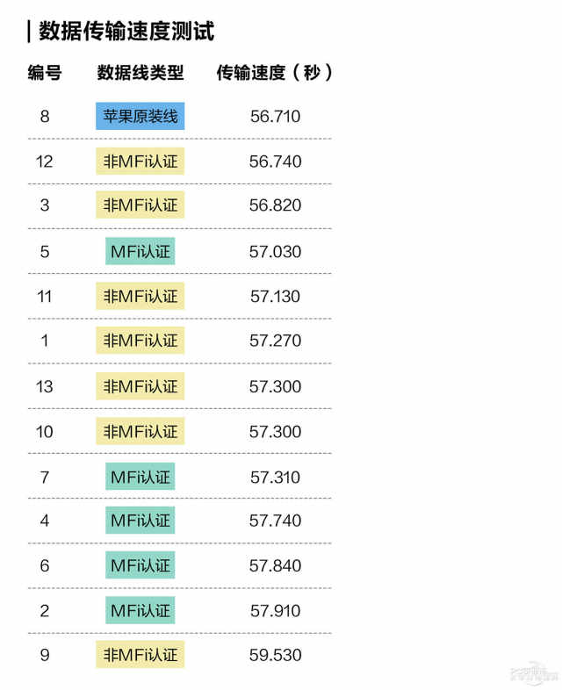The height and width of the screenshot is (690, 562).
Task: Select the speed value 57.740
Action: click(275, 521)
